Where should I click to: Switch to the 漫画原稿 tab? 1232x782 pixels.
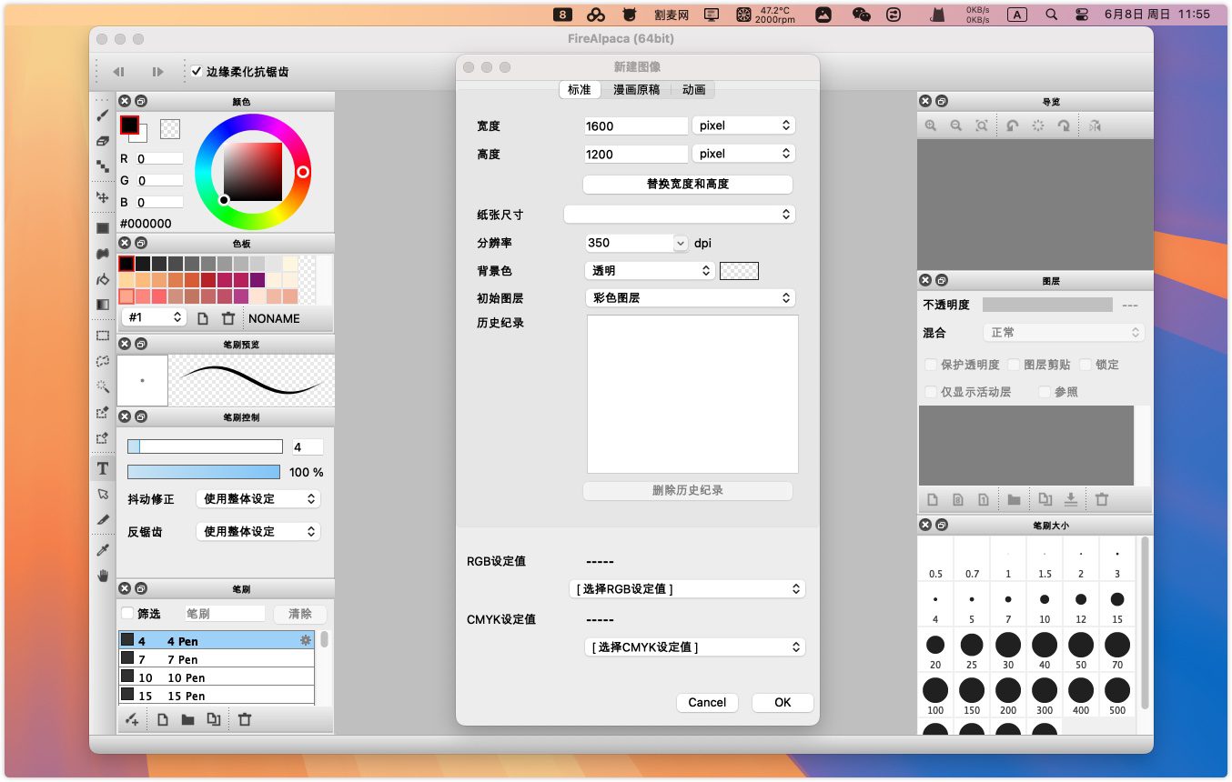tap(636, 89)
